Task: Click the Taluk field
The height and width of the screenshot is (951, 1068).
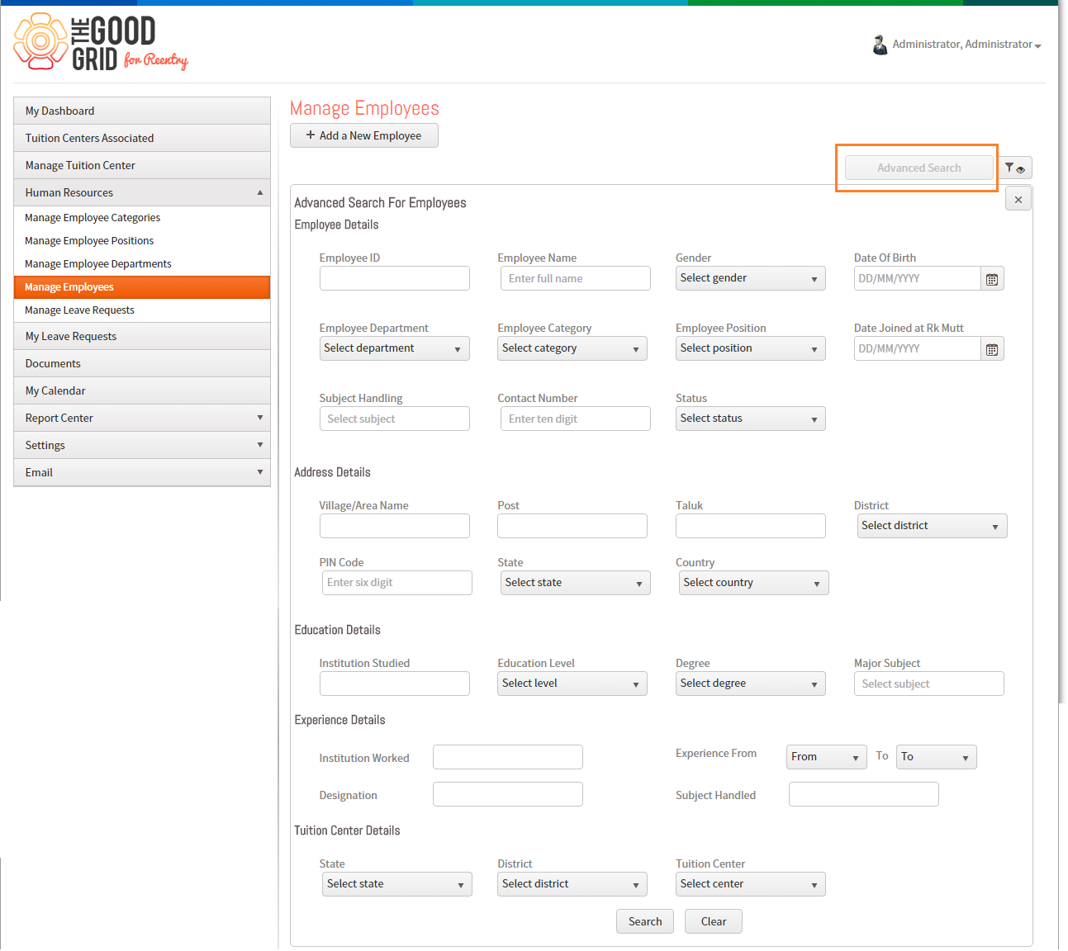Action: click(x=750, y=526)
